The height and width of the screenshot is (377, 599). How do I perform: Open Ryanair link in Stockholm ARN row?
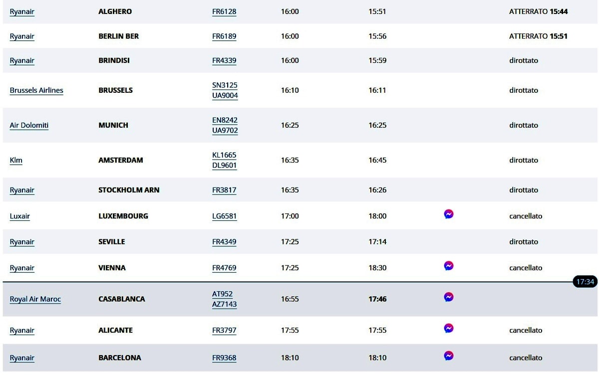(x=22, y=190)
